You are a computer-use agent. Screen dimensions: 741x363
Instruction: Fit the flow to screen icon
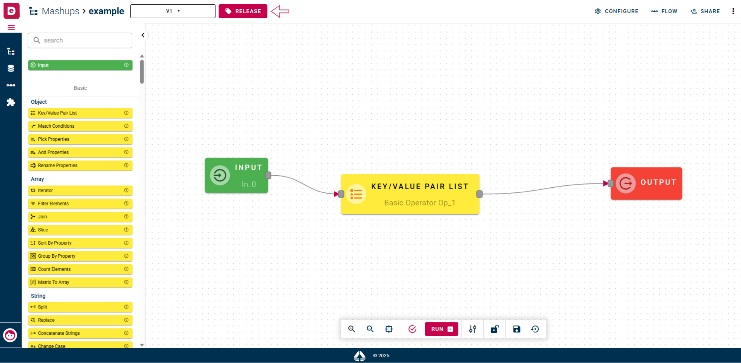pos(389,329)
